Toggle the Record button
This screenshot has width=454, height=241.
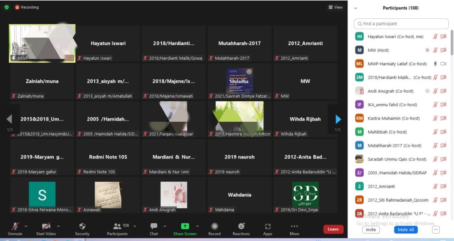pos(215,228)
